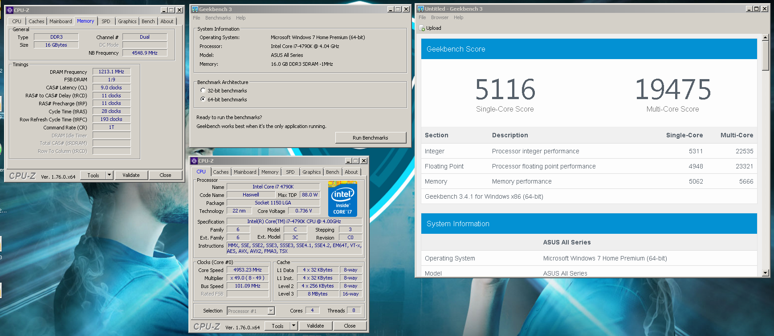774x336 pixels.
Task: Click the Level 3 cache value 8 MBytes
Action: [318, 294]
